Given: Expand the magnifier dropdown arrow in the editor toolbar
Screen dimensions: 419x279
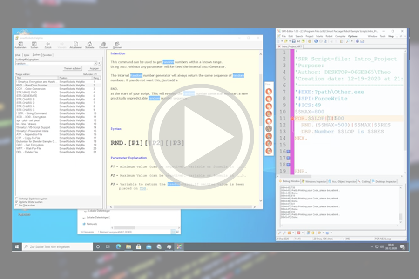Looking at the screenshot, I should [351, 41].
